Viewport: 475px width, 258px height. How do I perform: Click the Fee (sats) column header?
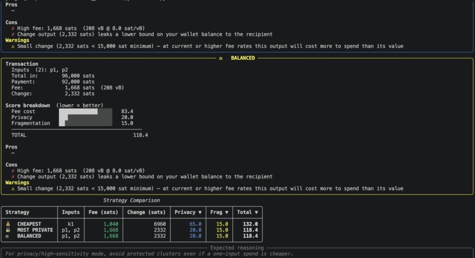[x=103, y=212]
